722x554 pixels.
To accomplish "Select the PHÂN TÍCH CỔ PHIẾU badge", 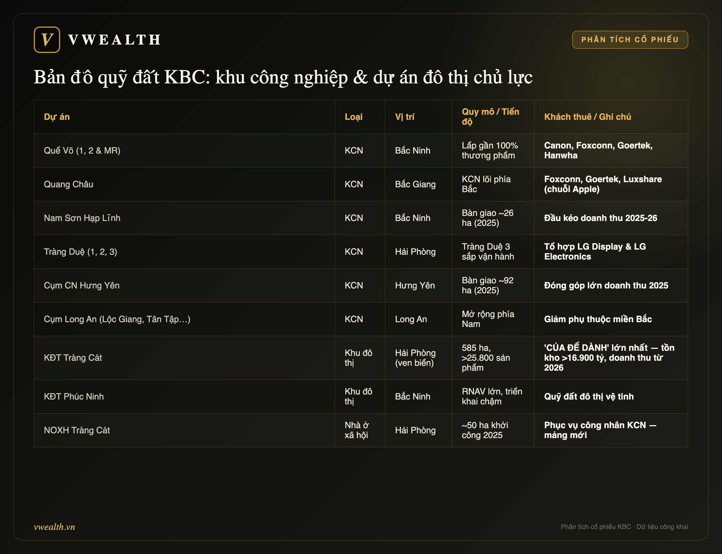I will click(630, 39).
